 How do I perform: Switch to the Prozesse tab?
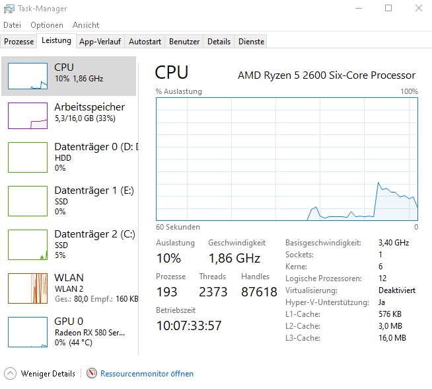[x=19, y=41]
